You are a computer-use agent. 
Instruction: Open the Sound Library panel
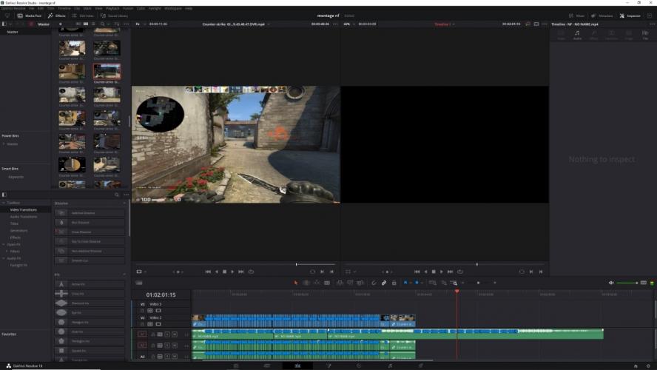click(x=113, y=15)
